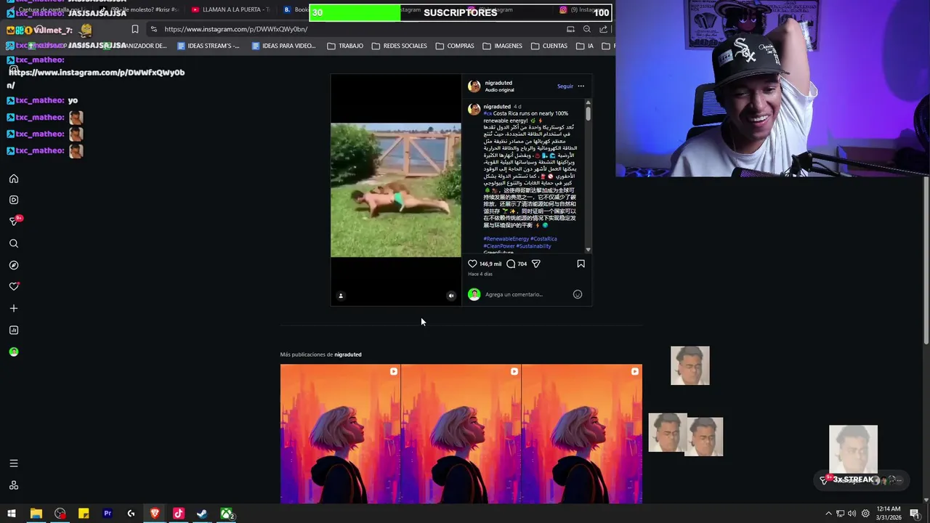Create new post with plus icon
The width and height of the screenshot is (930, 523).
coord(13,308)
